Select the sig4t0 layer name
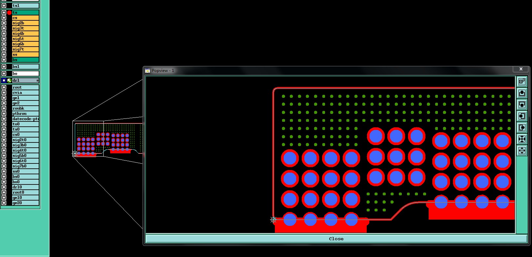 (x=26, y=150)
